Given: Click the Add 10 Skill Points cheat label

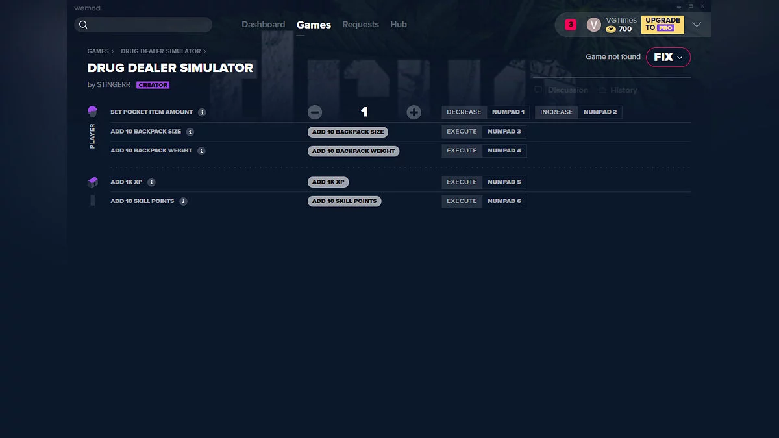Looking at the screenshot, I should point(142,201).
